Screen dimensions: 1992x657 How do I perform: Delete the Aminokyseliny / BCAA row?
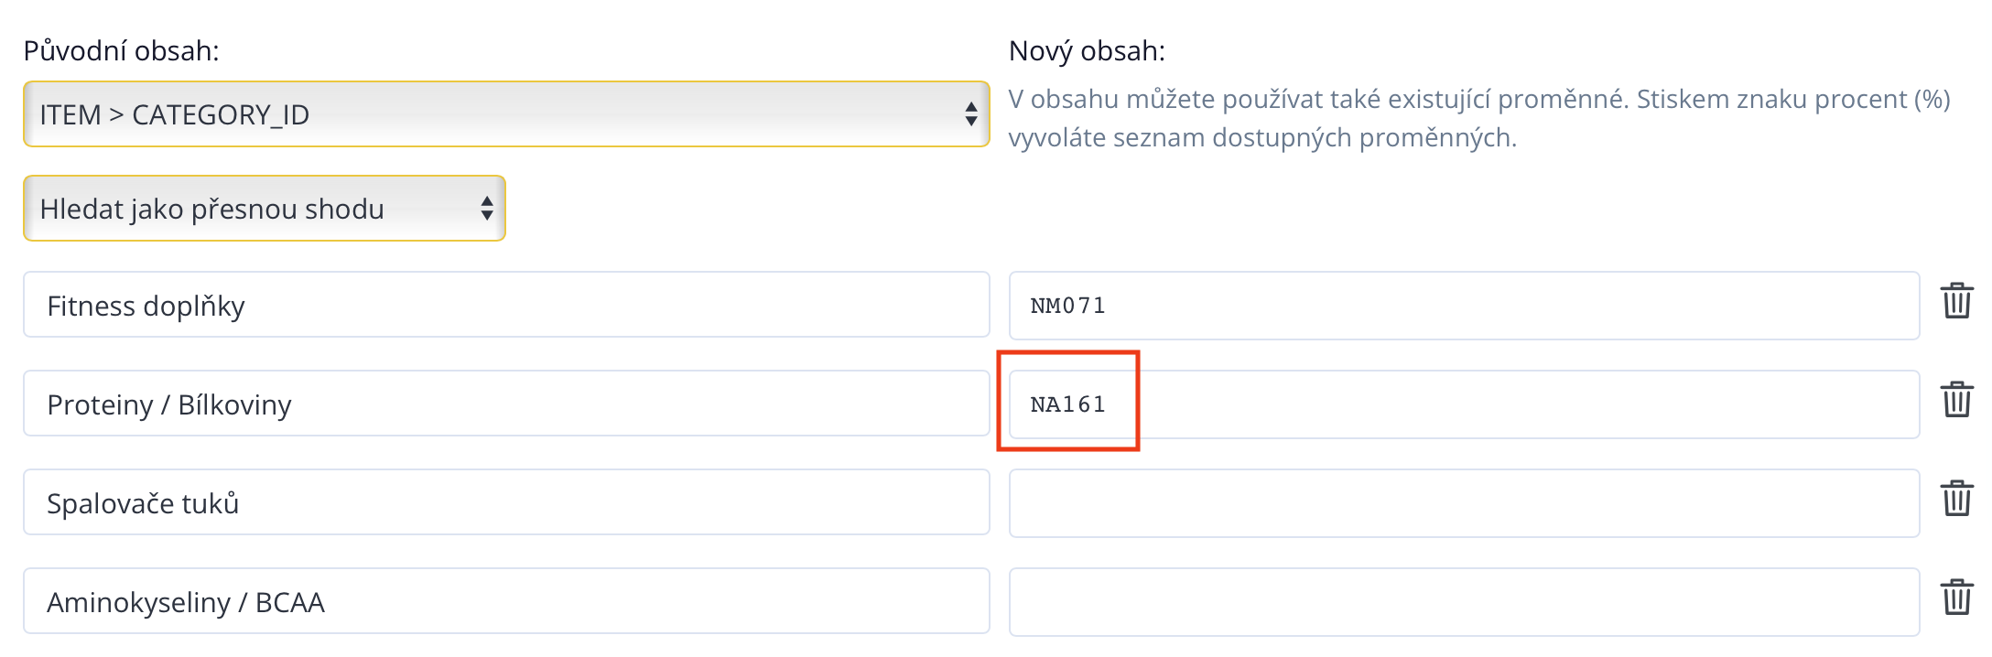[1956, 598]
